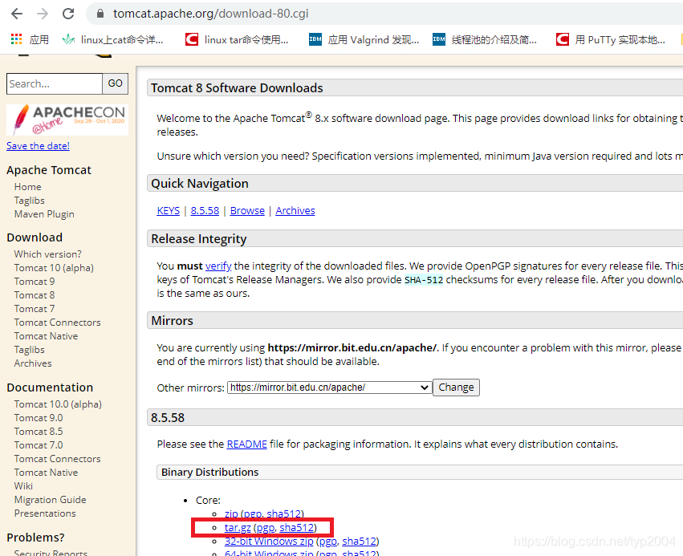Open KEYS quick navigation link
Screen dimensions: 683x556
[x=168, y=211]
